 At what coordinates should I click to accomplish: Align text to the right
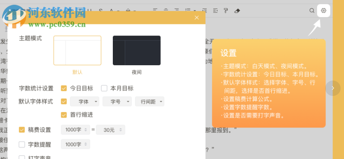(x=177, y=10)
